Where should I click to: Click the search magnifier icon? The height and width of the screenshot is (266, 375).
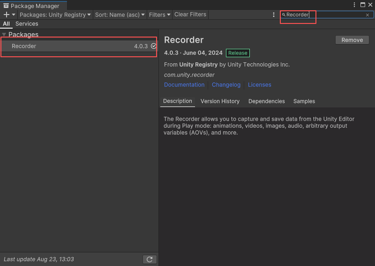(284, 15)
